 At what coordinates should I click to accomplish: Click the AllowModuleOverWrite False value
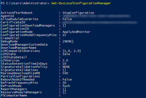(67, 19)
